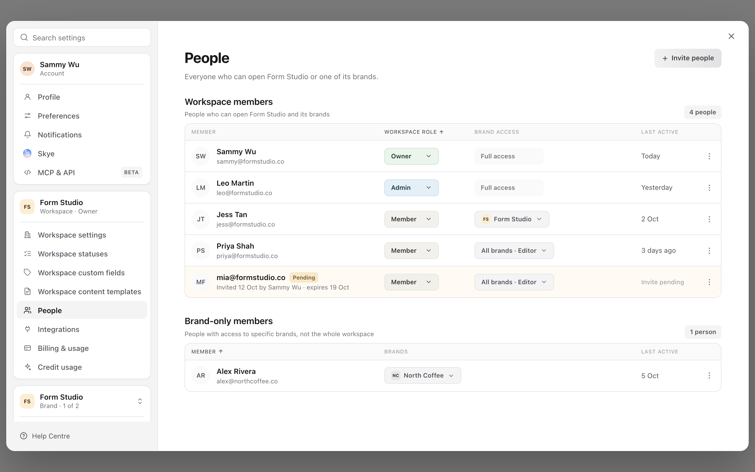Open mia's pending Member role dropdown
Viewport: 755px width, 472px height.
coord(411,282)
